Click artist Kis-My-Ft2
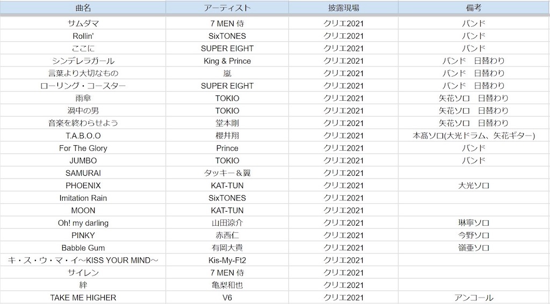550x304 pixels. tap(227, 261)
